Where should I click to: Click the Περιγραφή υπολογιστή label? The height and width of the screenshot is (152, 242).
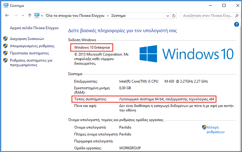click(x=94, y=141)
